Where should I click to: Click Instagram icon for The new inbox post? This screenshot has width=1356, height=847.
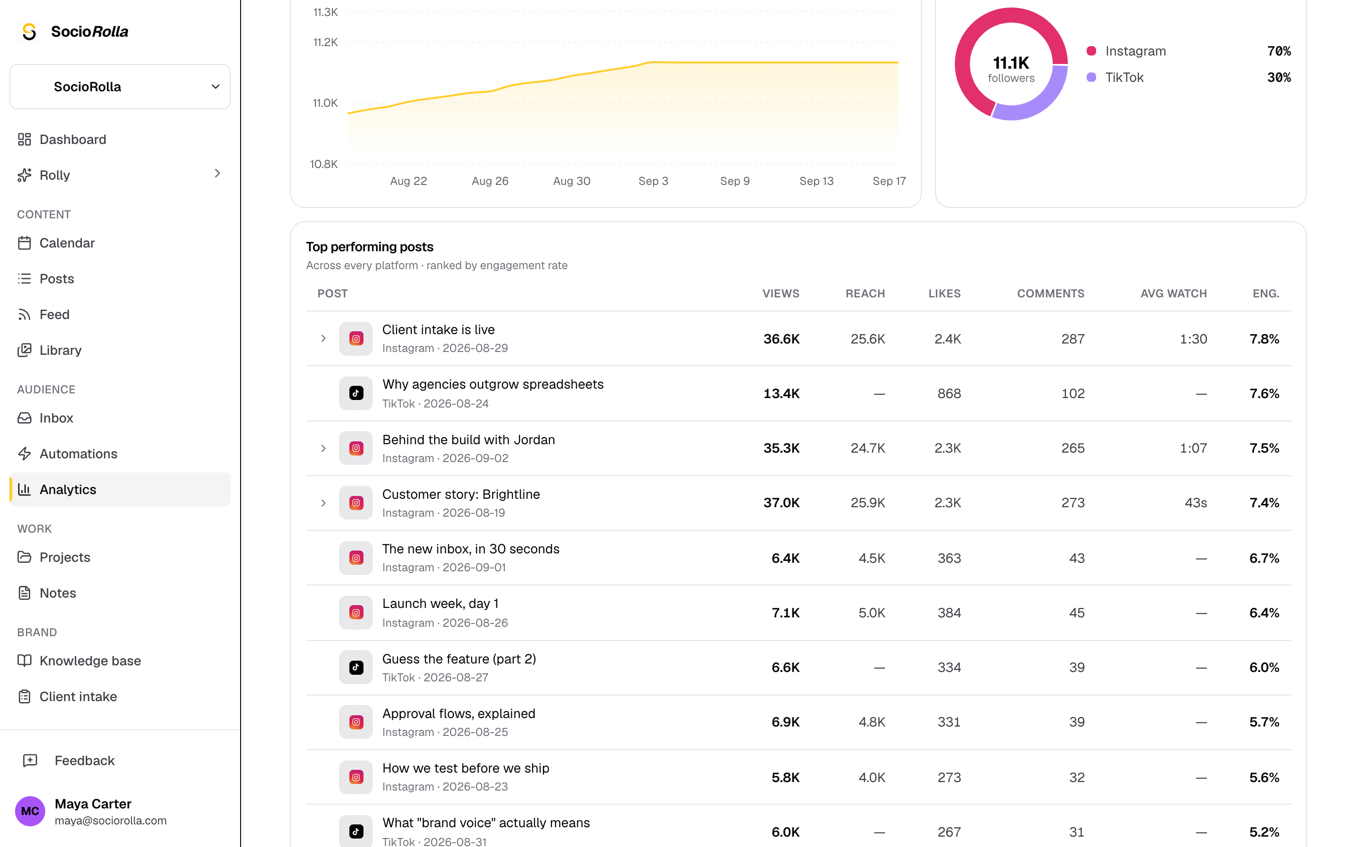click(356, 558)
